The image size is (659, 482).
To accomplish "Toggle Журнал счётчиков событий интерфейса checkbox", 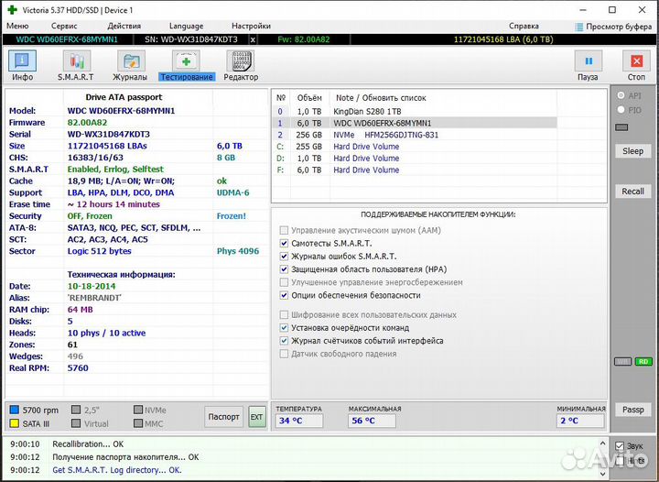I will 284,341.
